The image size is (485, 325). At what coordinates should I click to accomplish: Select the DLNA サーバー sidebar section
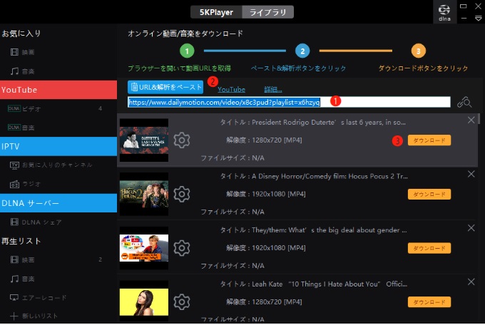[x=58, y=203]
